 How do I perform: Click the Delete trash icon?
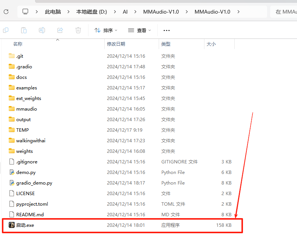coord(78,30)
